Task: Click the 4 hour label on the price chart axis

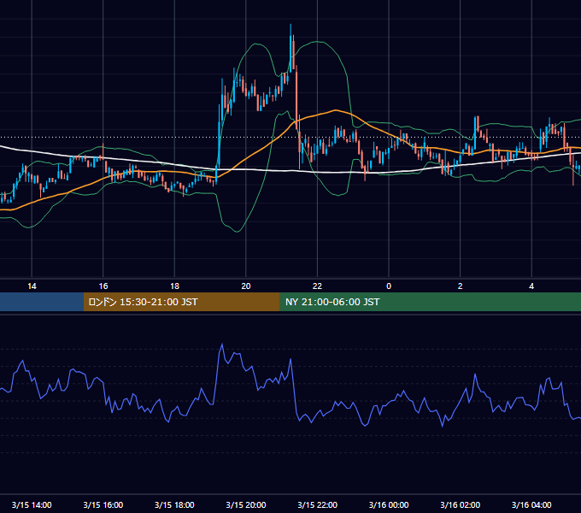Action: [x=531, y=286]
